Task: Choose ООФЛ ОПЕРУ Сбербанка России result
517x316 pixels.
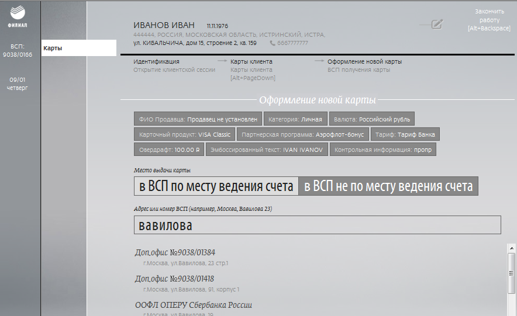Action: tap(194, 305)
